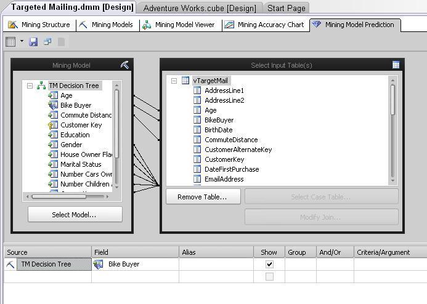Screen dimensions: 427x304
Task: Click the Select Case Table... button
Action: tap(322, 196)
